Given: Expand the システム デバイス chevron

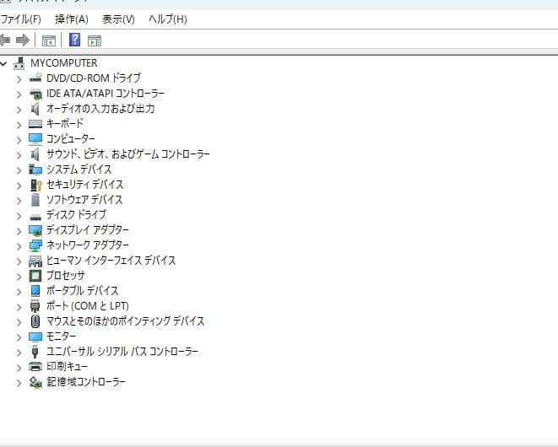Looking at the screenshot, I should pos(19,170).
